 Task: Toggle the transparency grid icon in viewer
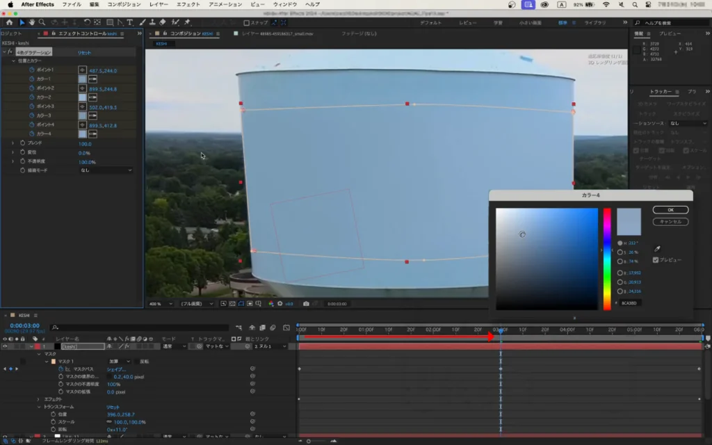coord(232,304)
